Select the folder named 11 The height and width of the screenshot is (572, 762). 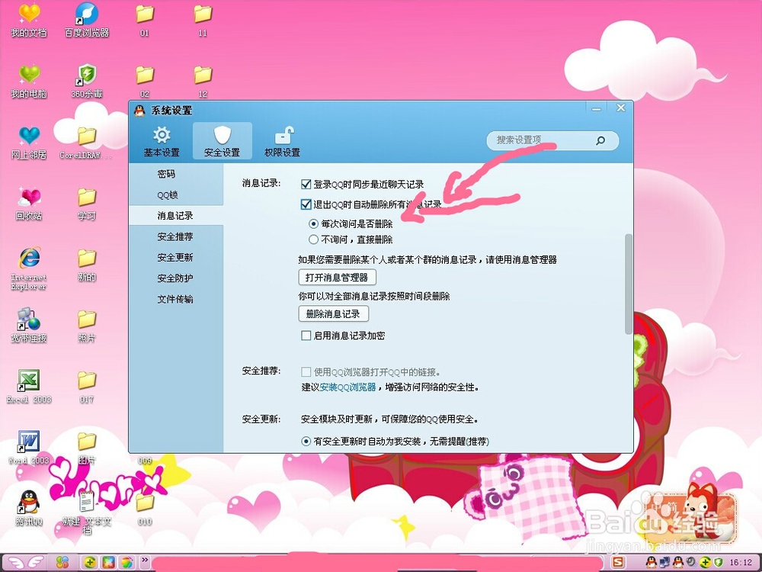[203, 21]
